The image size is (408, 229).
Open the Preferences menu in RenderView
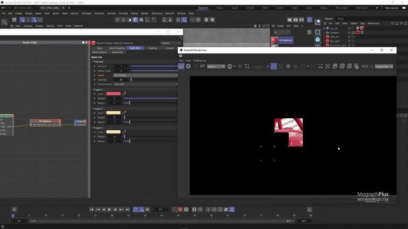click(x=200, y=60)
